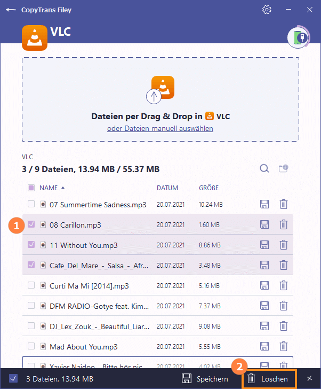Check the DFM RADIO-Gotye file checkbox
321x389 pixels.
pos(31,306)
